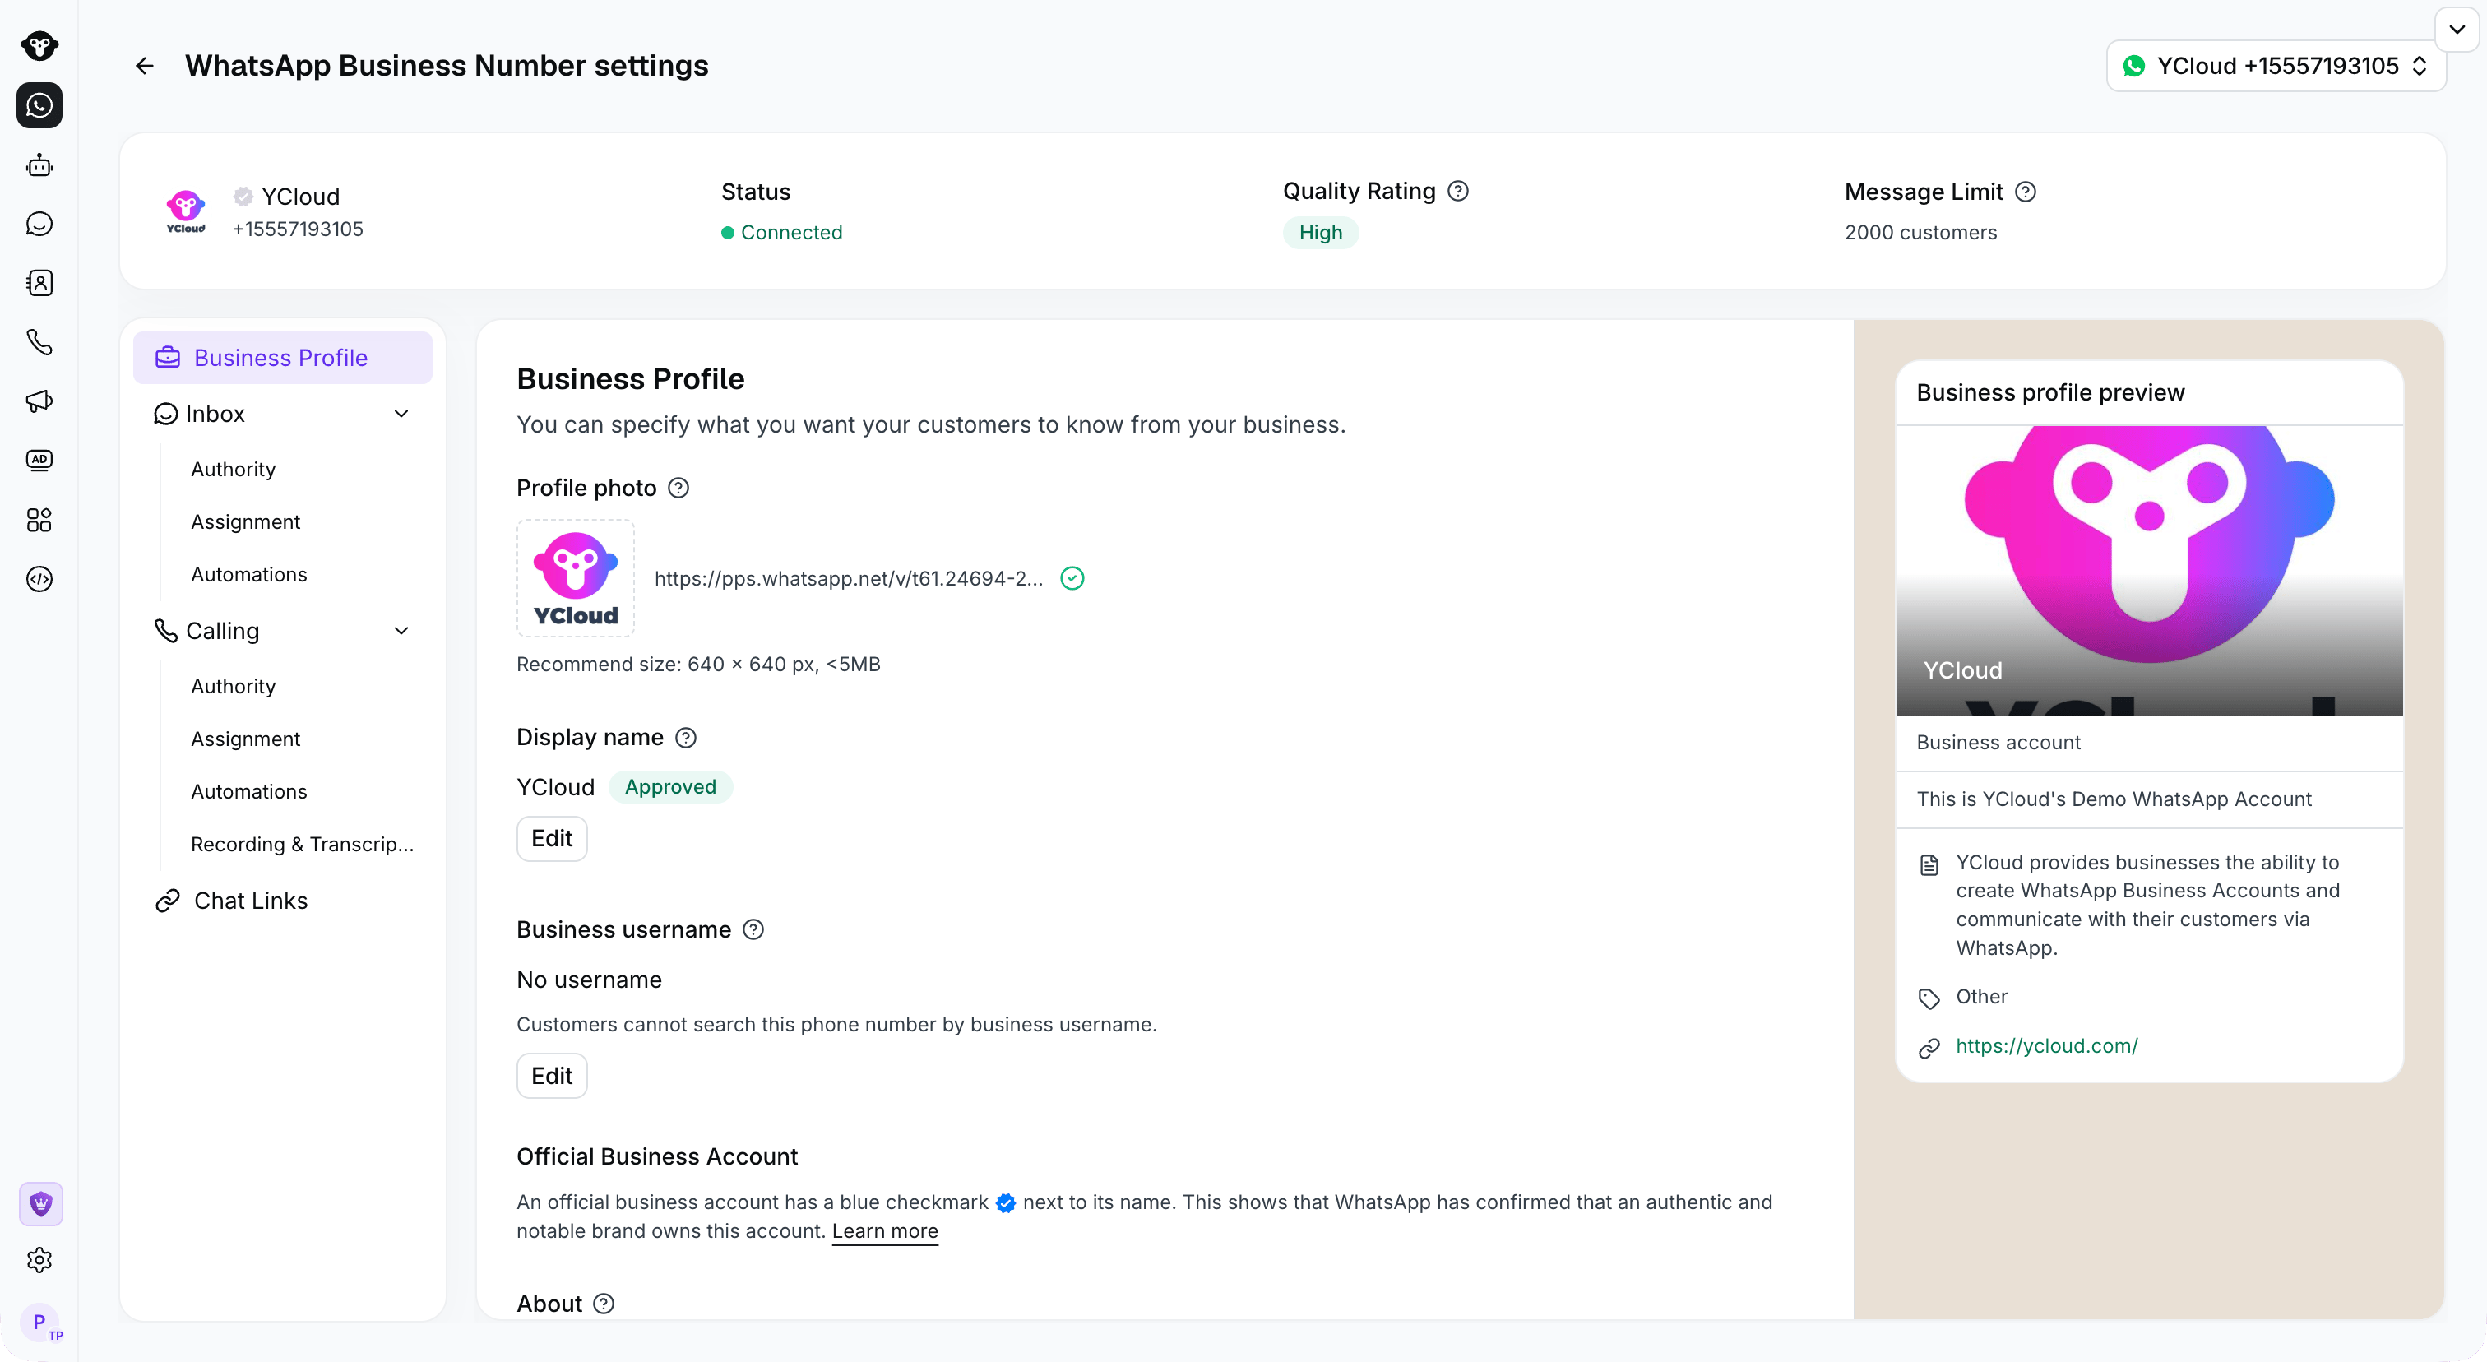This screenshot has width=2487, height=1362.
Task: Click the YCloud monkey logo in sidebar
Action: pos(39,45)
